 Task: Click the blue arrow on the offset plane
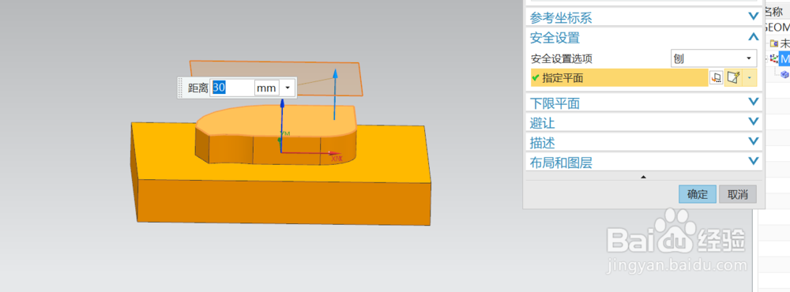(x=334, y=94)
